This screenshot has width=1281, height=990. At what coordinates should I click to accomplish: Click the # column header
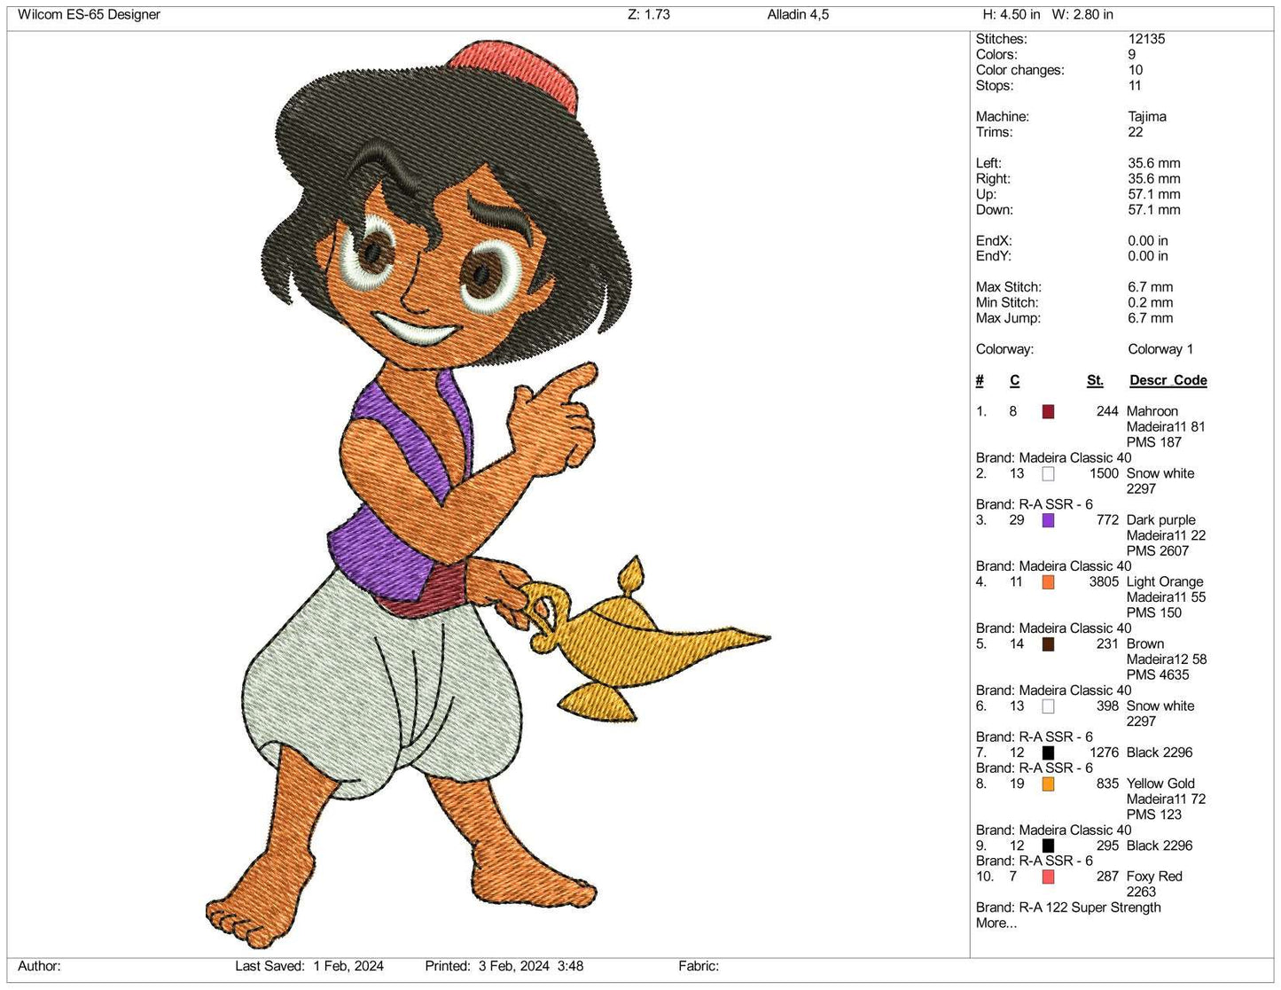click(979, 380)
